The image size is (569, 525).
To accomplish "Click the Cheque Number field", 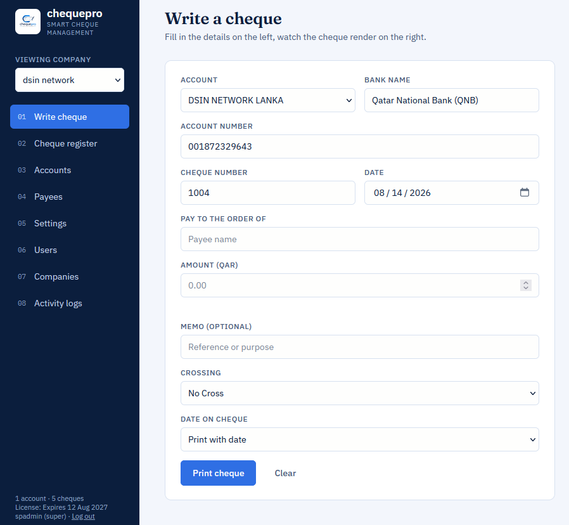I will pos(268,193).
